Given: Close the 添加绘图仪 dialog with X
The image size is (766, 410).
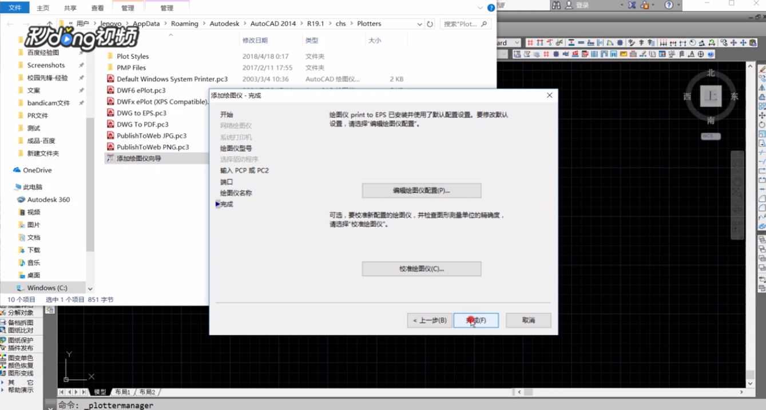Looking at the screenshot, I should click(x=549, y=95).
